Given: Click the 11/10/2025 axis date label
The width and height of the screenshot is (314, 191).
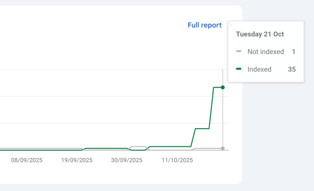Looking at the screenshot, I should (177, 160).
